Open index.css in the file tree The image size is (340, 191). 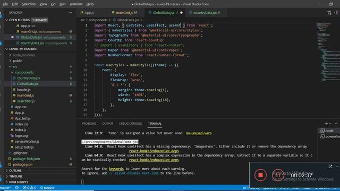coord(21,124)
